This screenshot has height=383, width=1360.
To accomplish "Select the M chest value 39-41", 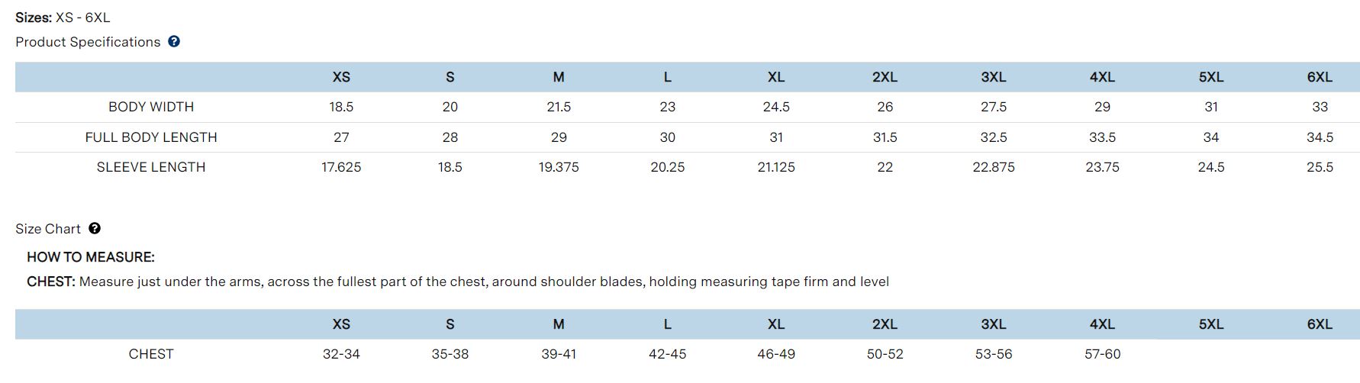I will (x=559, y=354).
